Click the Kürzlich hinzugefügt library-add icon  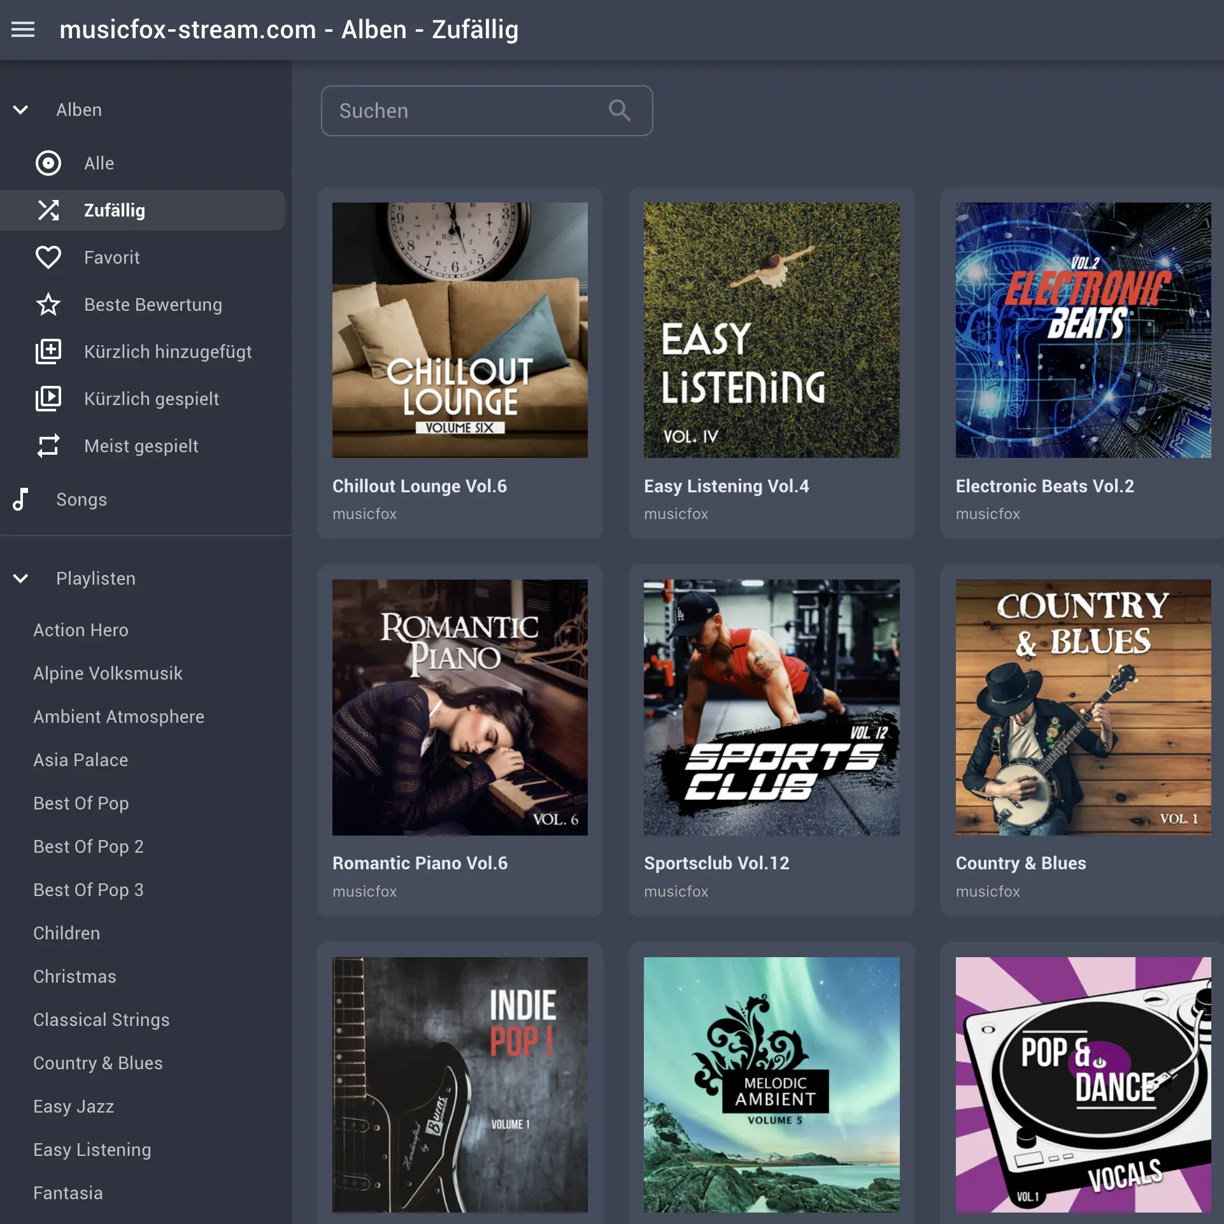coord(48,352)
